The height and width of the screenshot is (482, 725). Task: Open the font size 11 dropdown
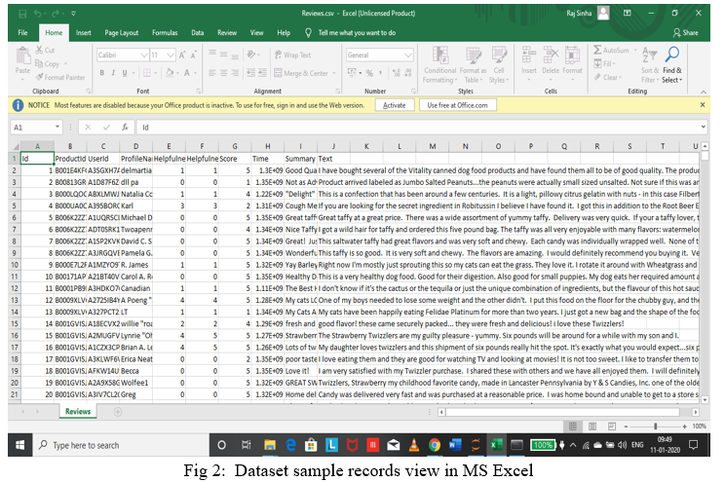[x=171, y=55]
